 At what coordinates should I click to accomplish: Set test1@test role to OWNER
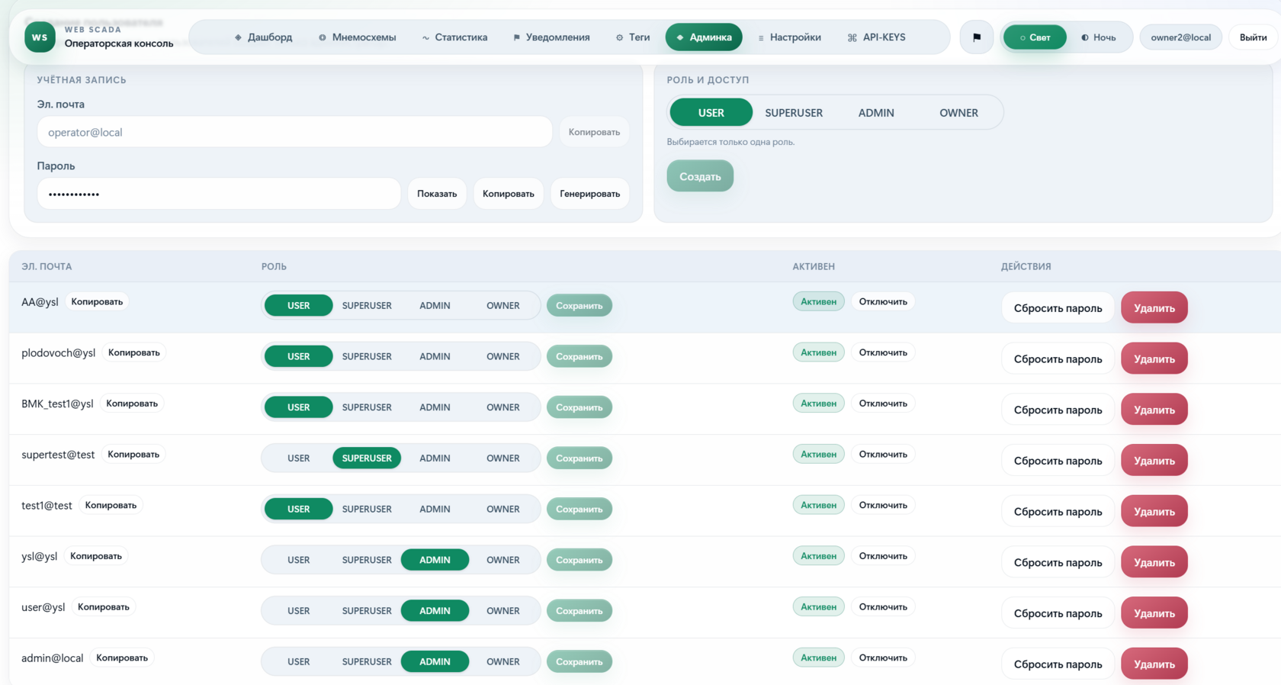503,509
